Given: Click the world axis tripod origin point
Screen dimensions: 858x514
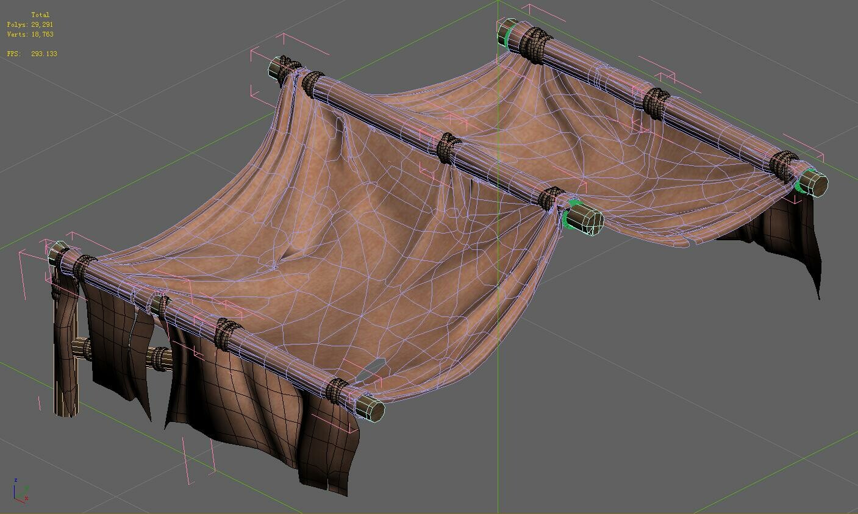Looking at the screenshot, I should pyautogui.click(x=14, y=498).
